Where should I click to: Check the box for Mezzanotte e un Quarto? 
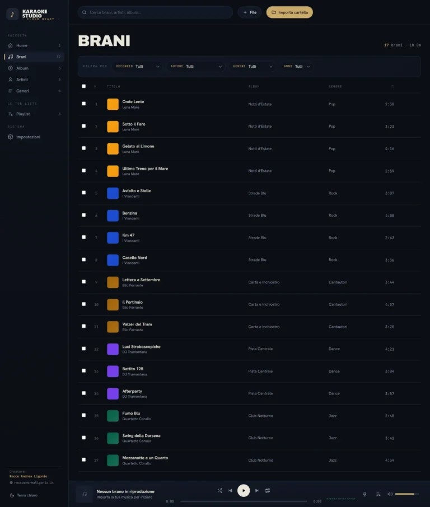point(83,460)
